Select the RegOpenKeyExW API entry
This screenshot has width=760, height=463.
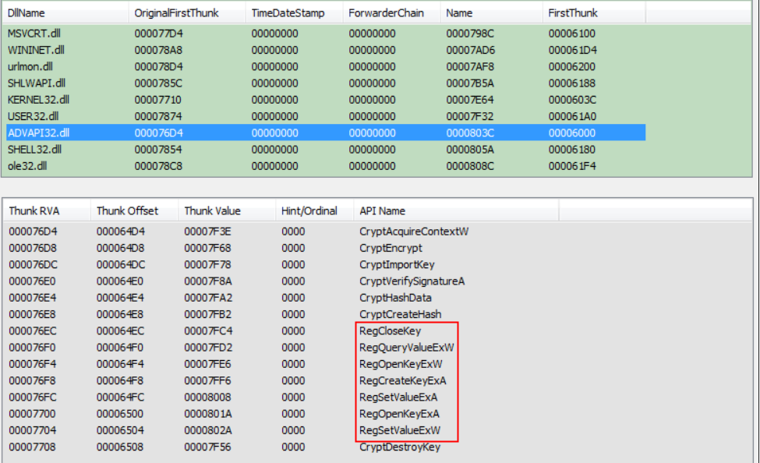401,363
